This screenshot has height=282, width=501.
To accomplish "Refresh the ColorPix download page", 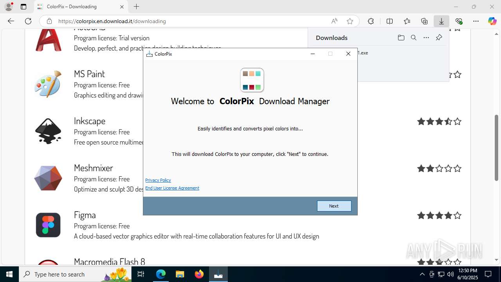I will click(x=28, y=21).
